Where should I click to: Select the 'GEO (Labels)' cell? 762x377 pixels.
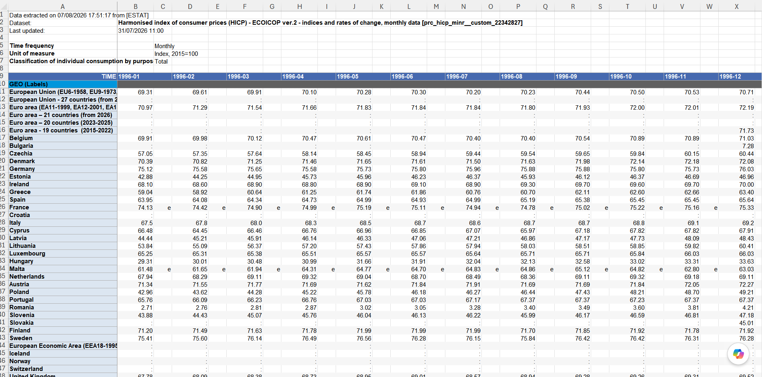[63, 84]
